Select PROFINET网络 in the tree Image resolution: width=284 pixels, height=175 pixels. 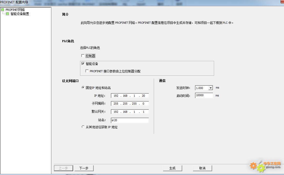click(x=15, y=10)
